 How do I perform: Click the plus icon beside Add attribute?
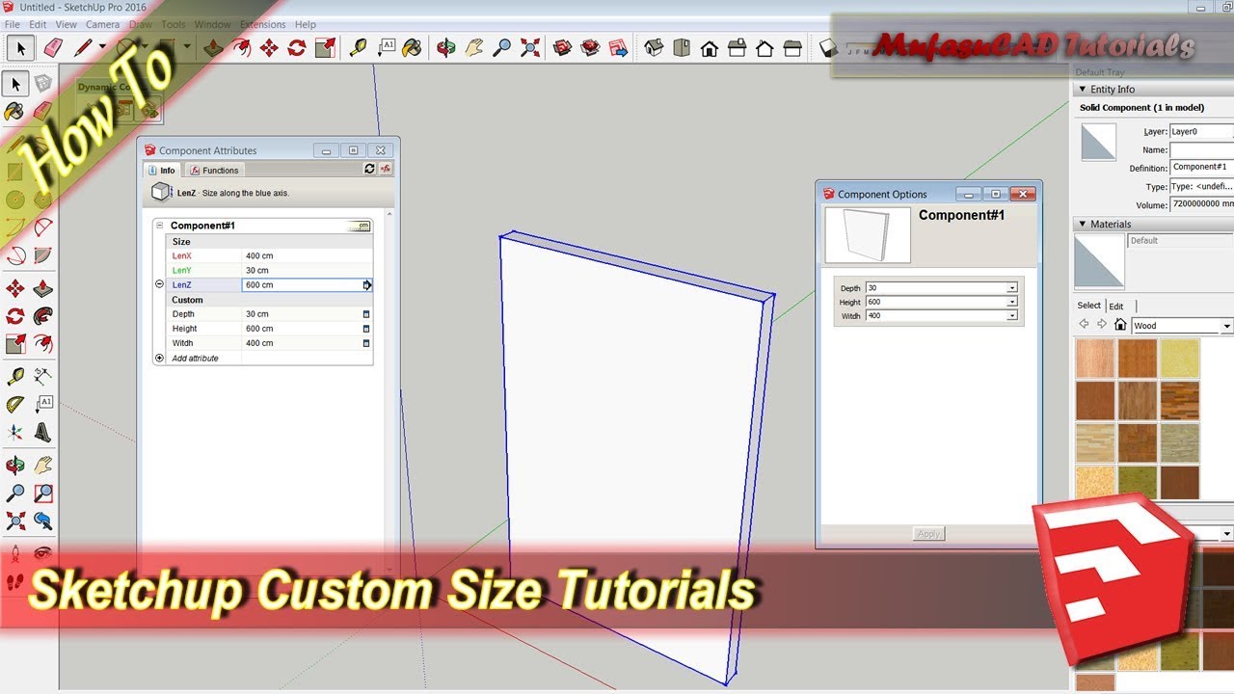pyautogui.click(x=160, y=358)
